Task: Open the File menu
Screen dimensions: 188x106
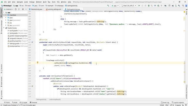Action: [x=5, y=2]
